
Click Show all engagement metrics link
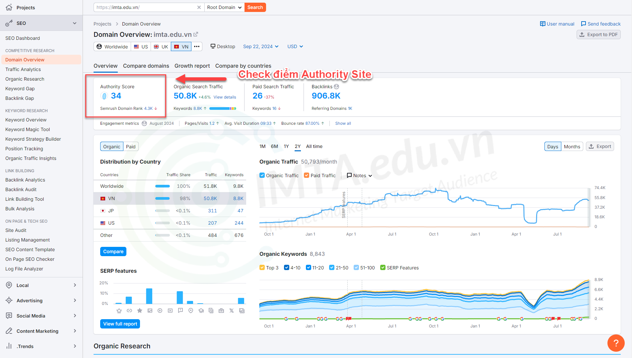343,123
